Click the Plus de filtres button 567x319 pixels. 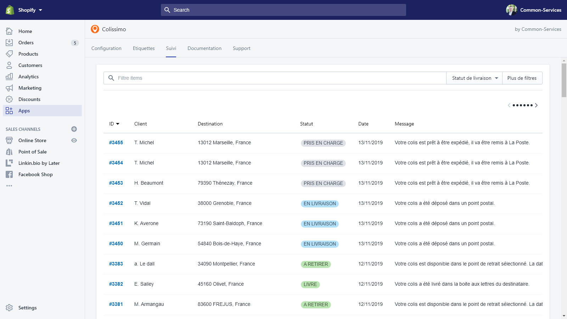point(522,78)
